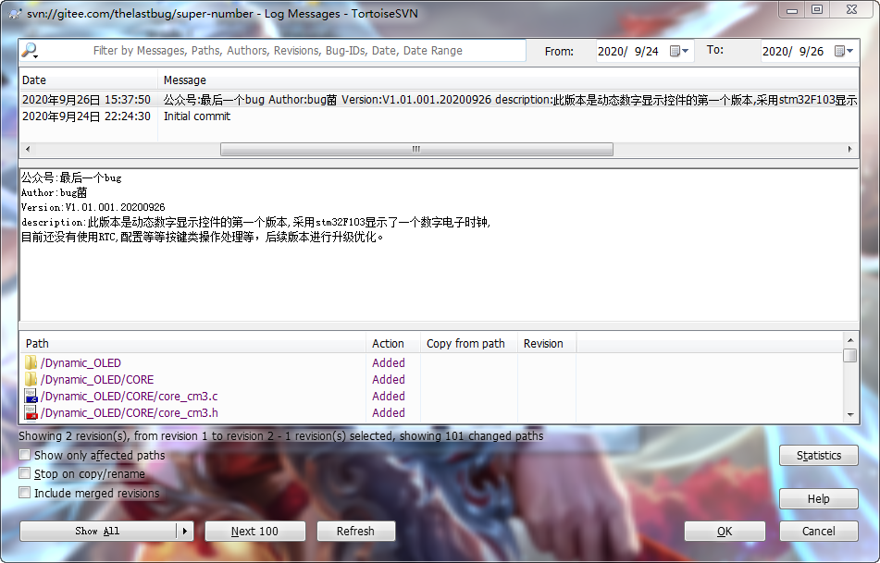
Task: Enable Show only affected paths
Action: (x=25, y=456)
